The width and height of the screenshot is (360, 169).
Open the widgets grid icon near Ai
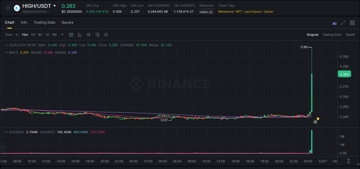352,23
